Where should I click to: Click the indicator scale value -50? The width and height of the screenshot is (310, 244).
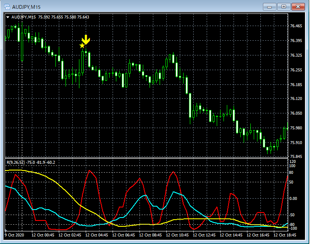point(292,215)
